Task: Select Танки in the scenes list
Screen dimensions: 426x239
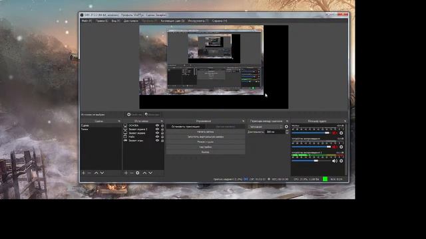Action: (101, 129)
